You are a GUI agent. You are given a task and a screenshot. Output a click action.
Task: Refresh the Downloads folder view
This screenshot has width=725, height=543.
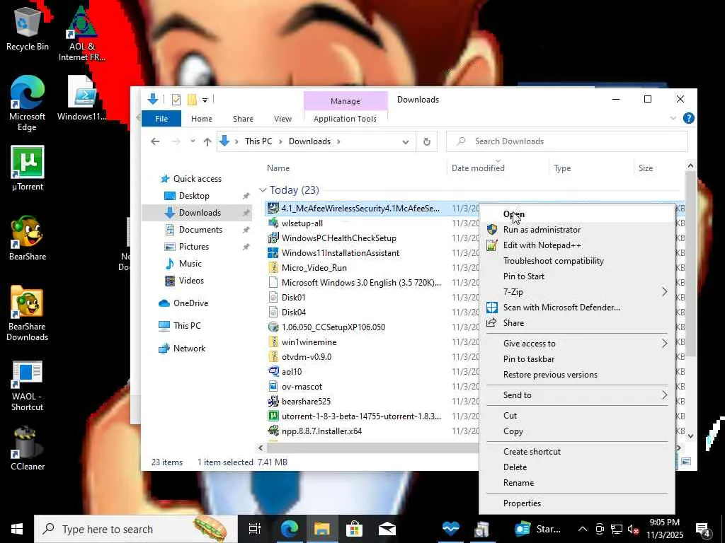tap(427, 141)
